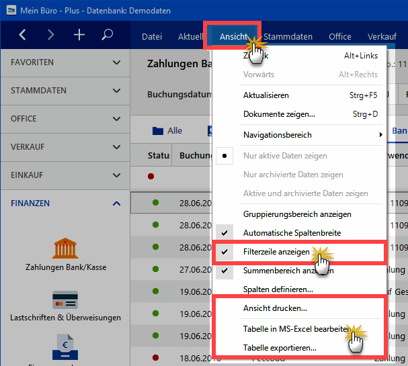Toggle Filterzeile anzeigen option
Viewport: 408px width, 366px height.
point(298,252)
